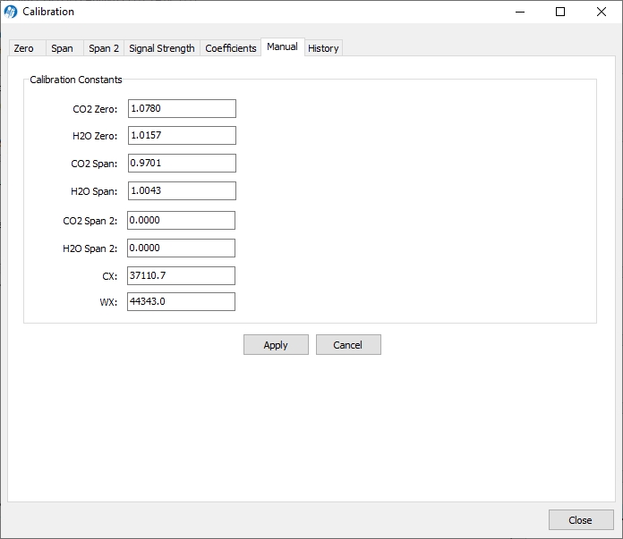Image resolution: width=623 pixels, height=539 pixels.
Task: Open the Coefficients tab
Action: click(231, 48)
